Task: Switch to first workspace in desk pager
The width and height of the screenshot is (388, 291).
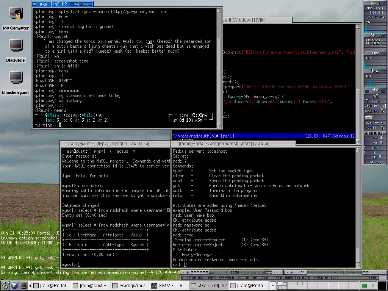Action: (x=282, y=286)
